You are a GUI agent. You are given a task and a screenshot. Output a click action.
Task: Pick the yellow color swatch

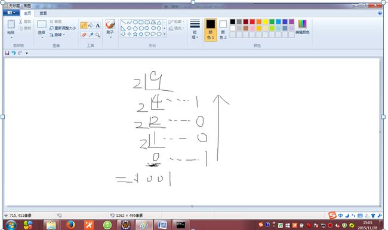[x=265, y=22]
